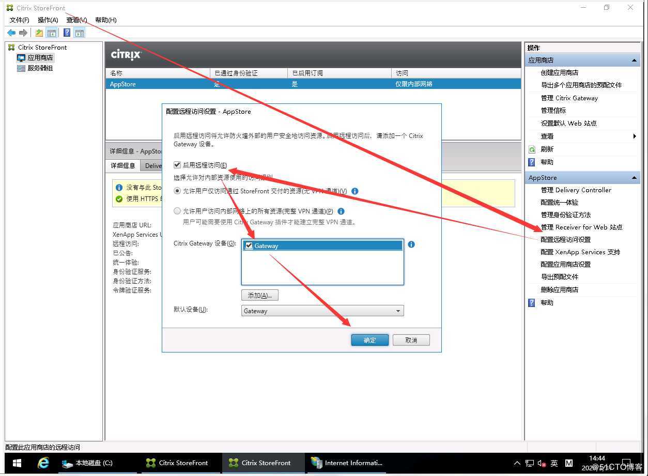
Task: Collapse the 应用商店 actions section
Action: coord(634,60)
